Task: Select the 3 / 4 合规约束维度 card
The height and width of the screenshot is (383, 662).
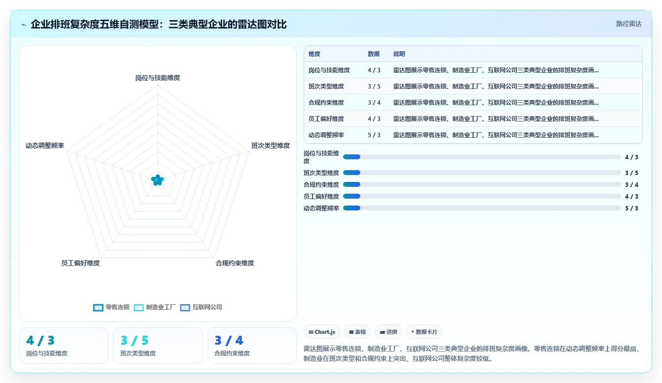Action: pos(252,345)
